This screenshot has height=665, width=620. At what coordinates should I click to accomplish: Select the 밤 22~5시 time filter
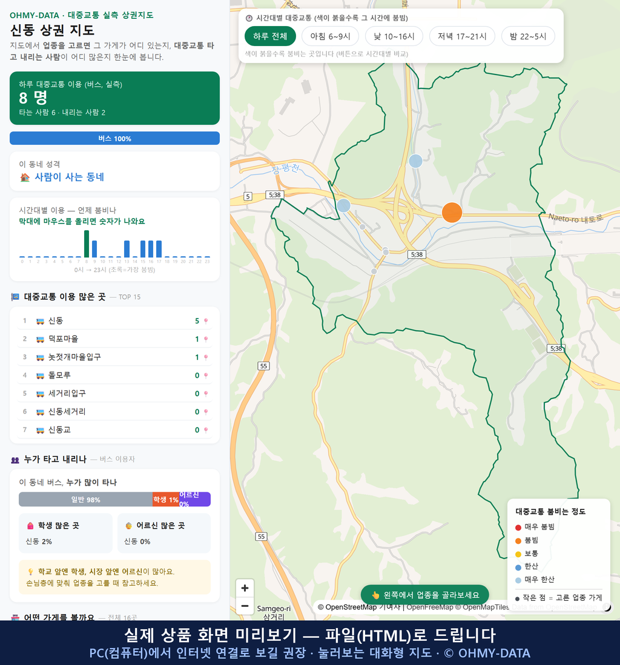[528, 36]
